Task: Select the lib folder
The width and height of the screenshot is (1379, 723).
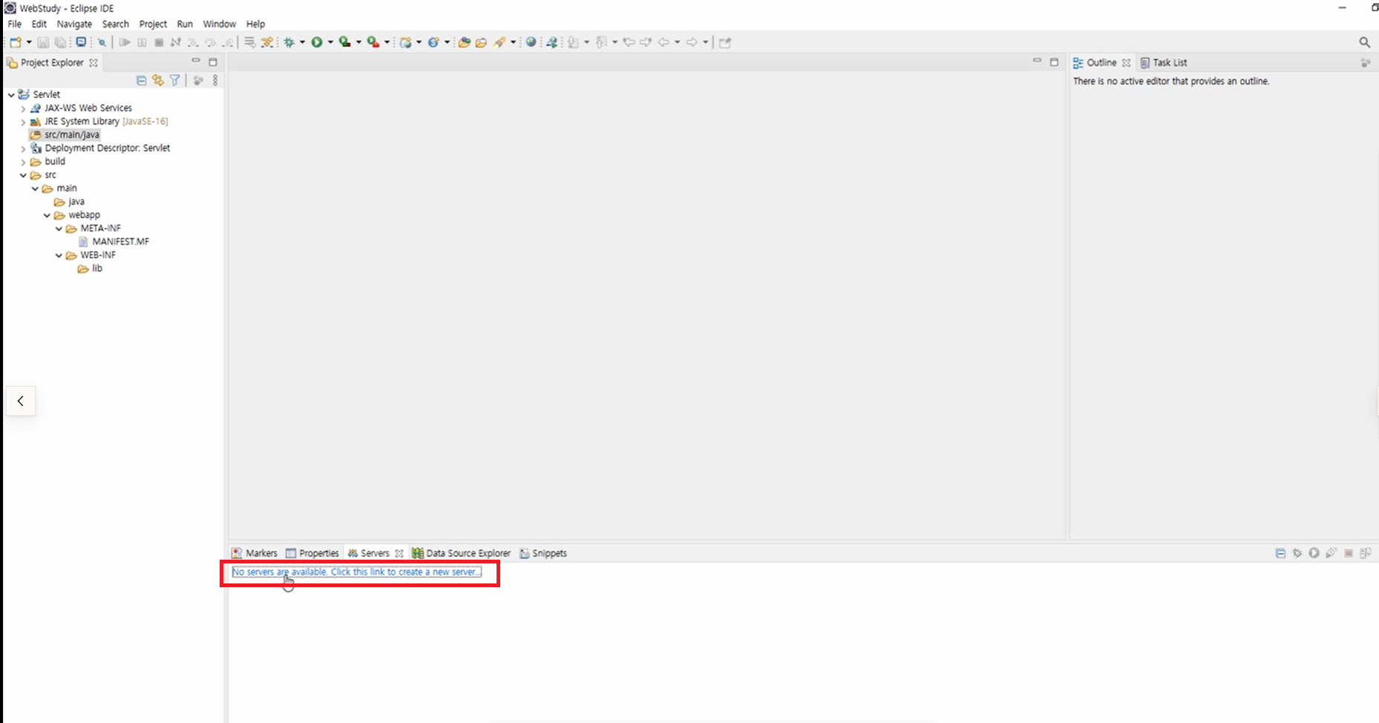Action: (x=96, y=269)
